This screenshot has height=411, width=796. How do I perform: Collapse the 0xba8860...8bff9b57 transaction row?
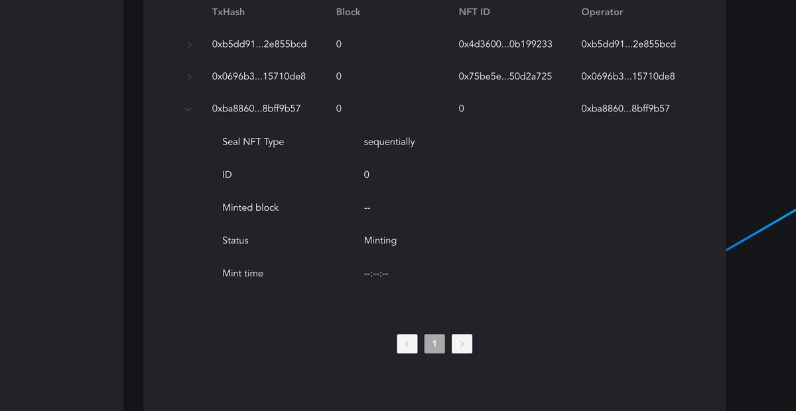pyautogui.click(x=188, y=109)
